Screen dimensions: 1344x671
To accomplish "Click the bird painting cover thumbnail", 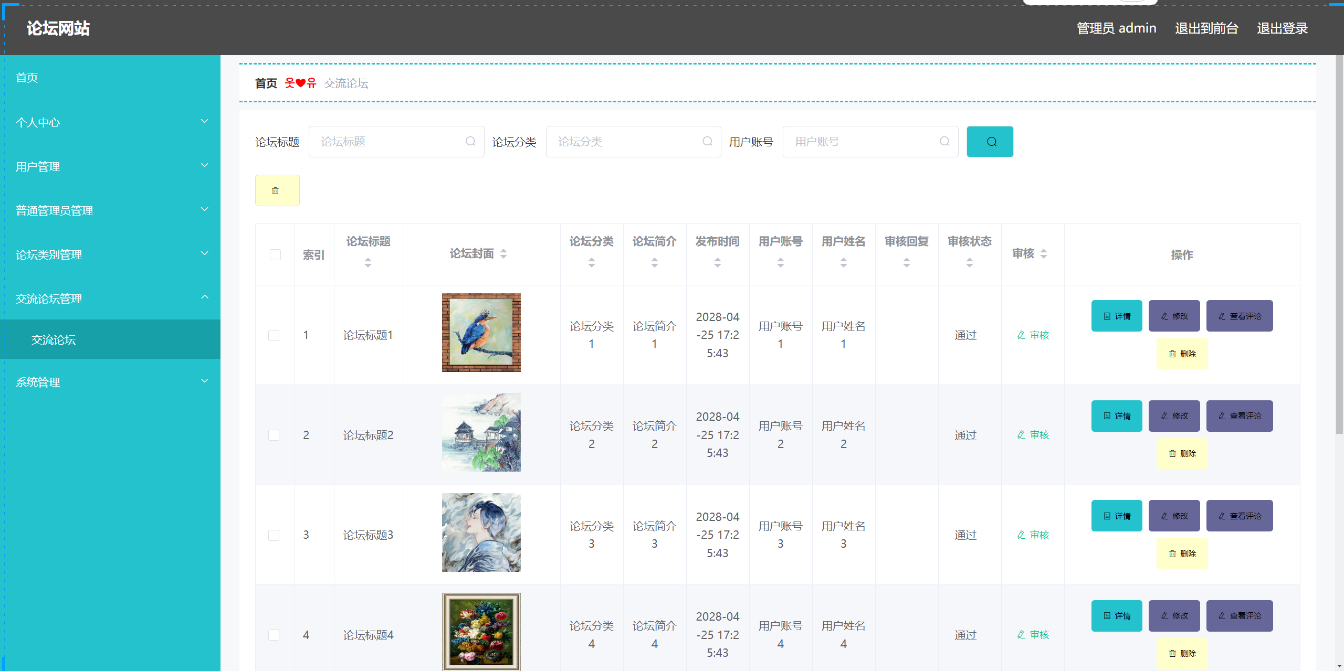I will [481, 333].
